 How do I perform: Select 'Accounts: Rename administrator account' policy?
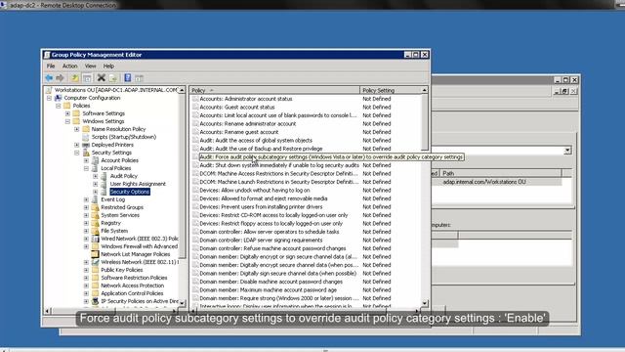tap(247, 124)
